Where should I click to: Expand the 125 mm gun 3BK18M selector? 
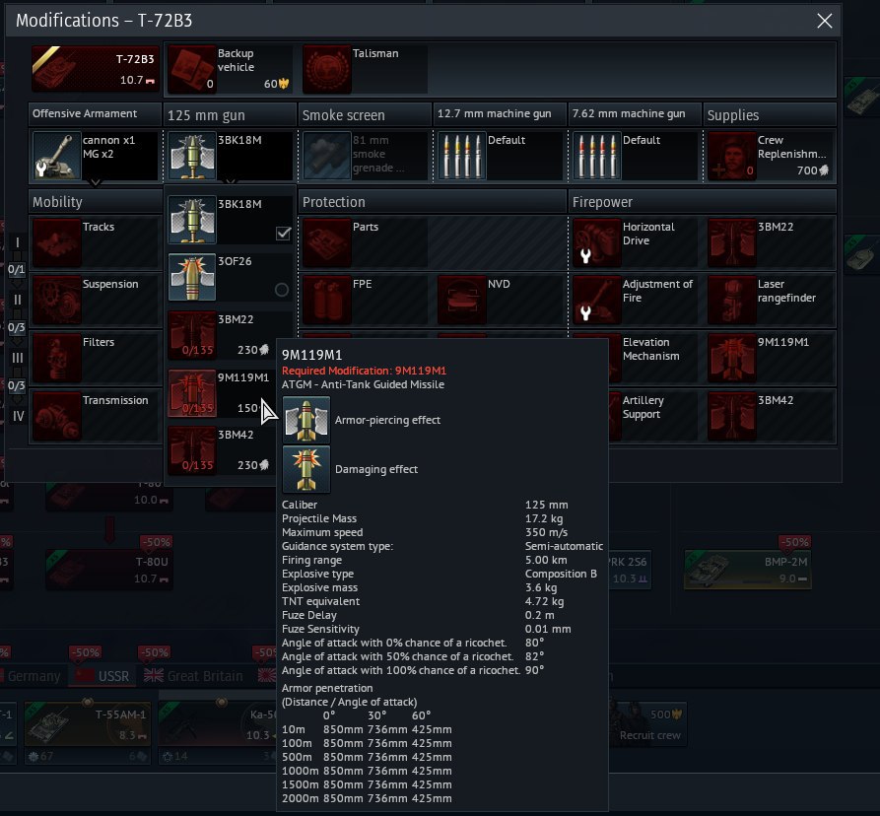pyautogui.click(x=230, y=156)
